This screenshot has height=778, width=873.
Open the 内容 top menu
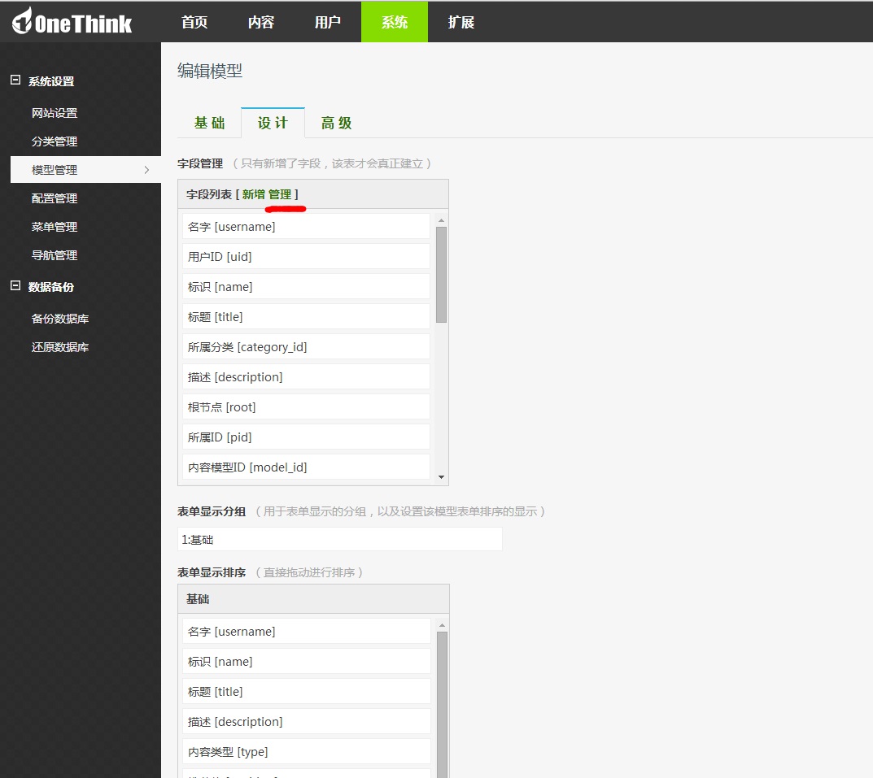(261, 22)
